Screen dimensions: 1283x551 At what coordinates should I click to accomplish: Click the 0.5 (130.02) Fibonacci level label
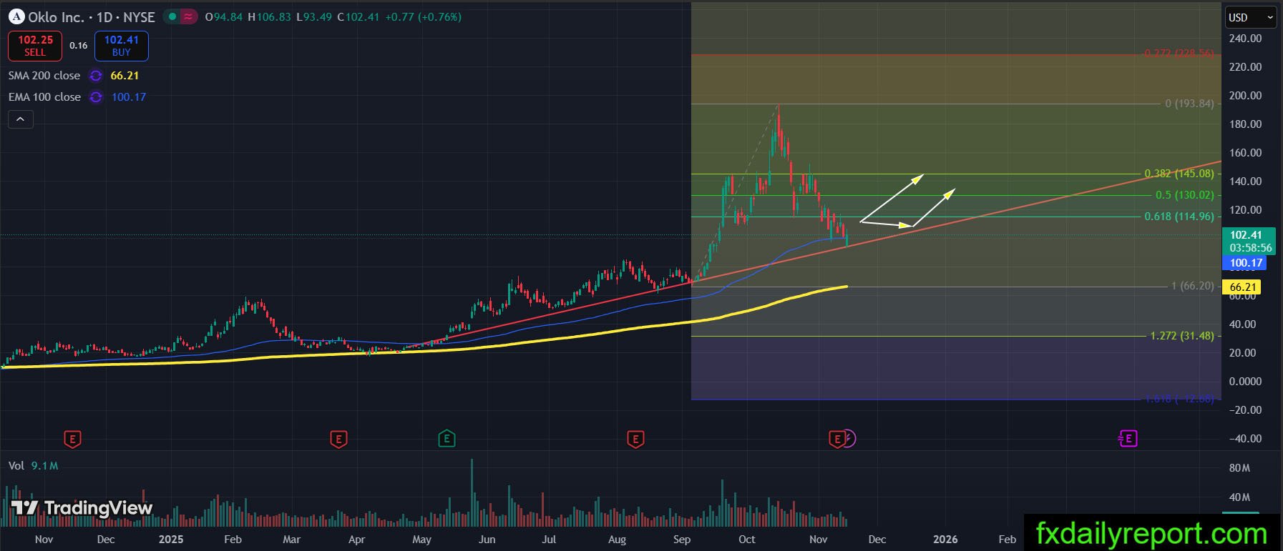pos(1185,195)
